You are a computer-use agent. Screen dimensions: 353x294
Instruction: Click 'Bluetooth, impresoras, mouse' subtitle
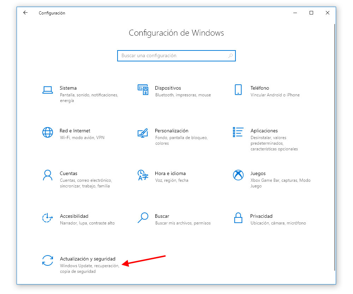[x=183, y=95]
